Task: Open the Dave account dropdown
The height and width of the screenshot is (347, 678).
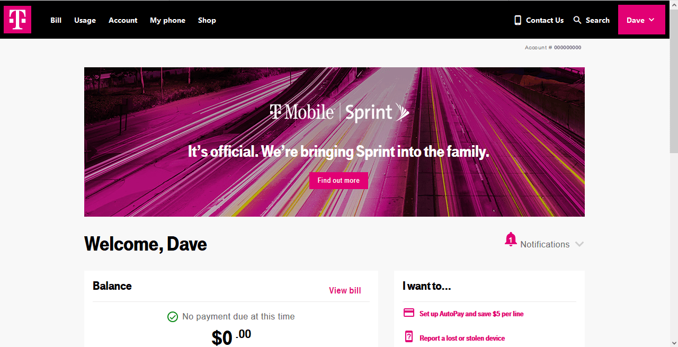Action: pyautogui.click(x=641, y=20)
